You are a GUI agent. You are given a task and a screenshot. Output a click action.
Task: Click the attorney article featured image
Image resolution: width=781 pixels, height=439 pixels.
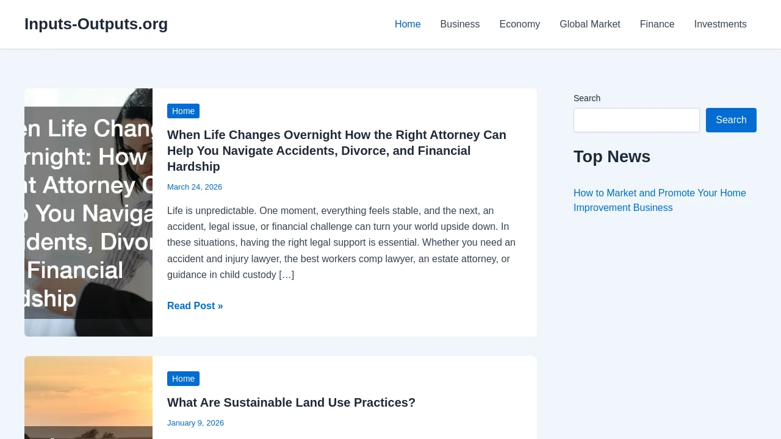click(88, 212)
